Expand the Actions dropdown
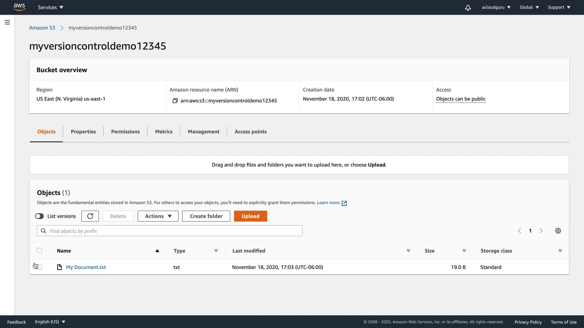 tap(158, 216)
